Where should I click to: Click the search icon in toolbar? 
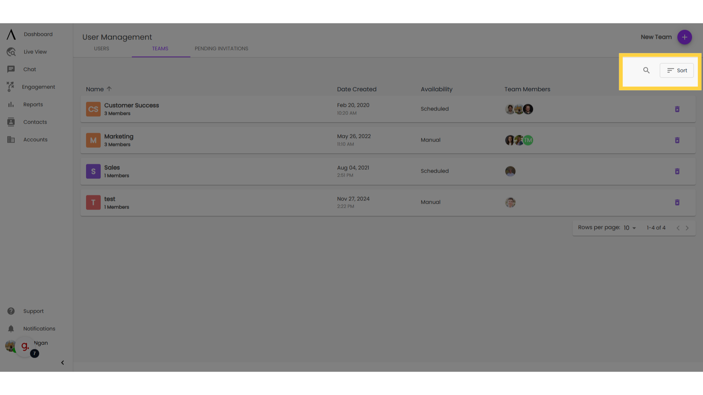coord(647,70)
